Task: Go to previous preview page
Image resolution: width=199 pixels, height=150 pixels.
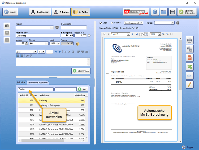Action: [108, 34]
